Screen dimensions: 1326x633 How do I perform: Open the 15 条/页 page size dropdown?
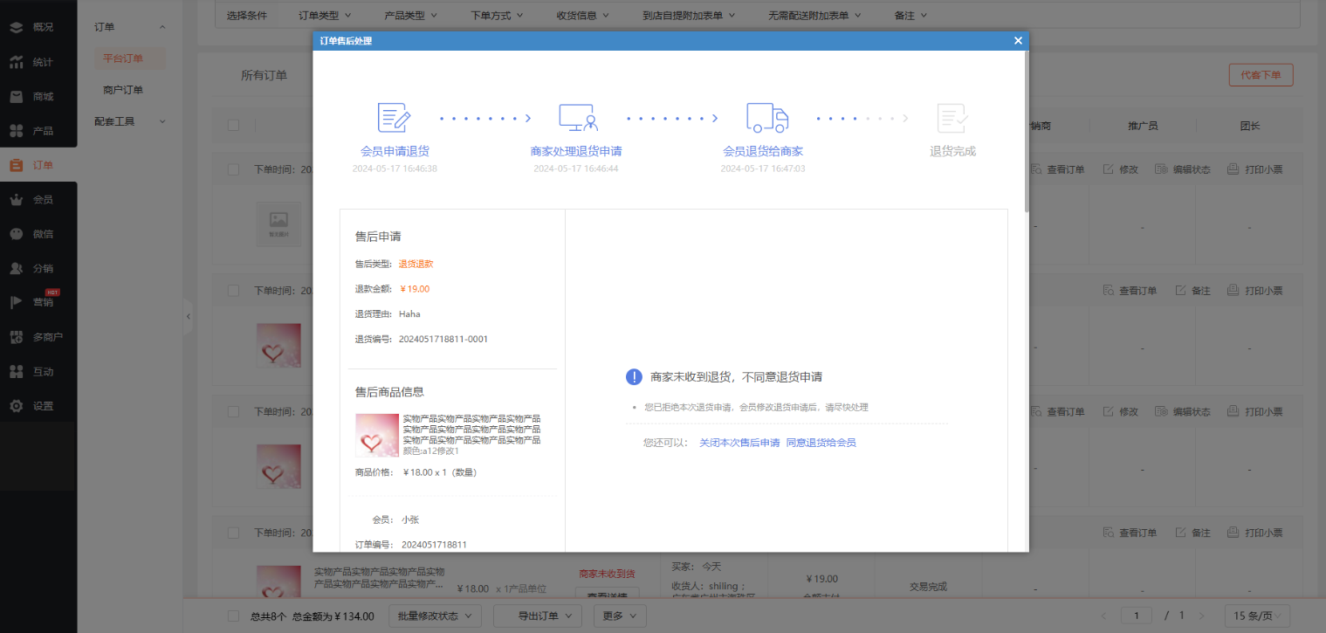1261,616
